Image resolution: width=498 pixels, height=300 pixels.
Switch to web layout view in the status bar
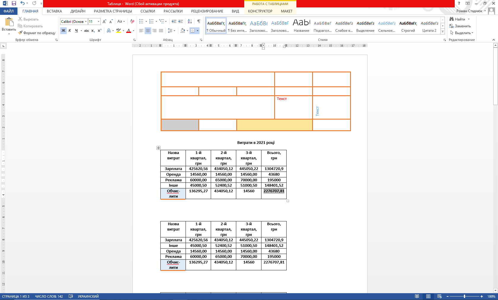[x=440, y=296]
